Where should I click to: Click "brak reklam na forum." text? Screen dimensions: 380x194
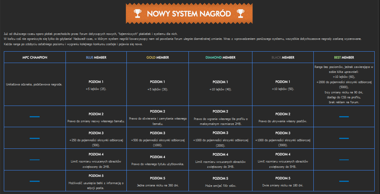344,103
